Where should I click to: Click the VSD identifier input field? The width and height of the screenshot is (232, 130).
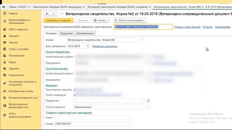pos(143,27)
